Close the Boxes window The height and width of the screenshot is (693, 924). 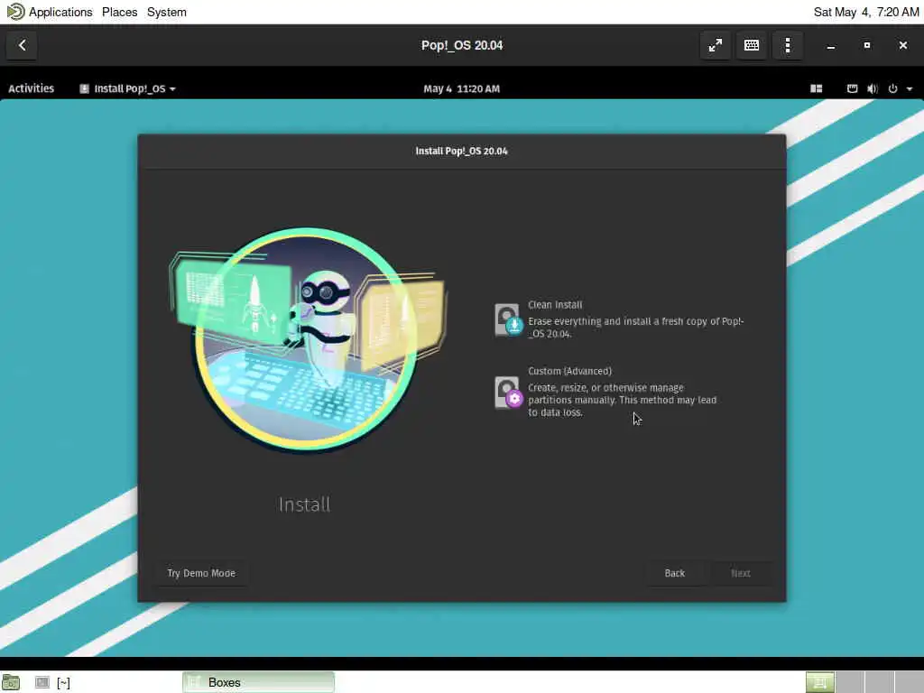coord(902,45)
